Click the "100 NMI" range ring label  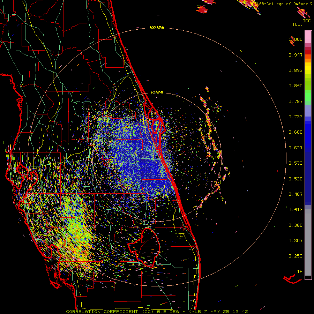[x=157, y=28]
